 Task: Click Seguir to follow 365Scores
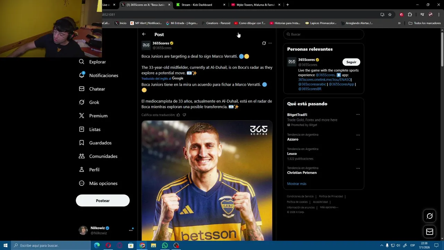pos(351,62)
